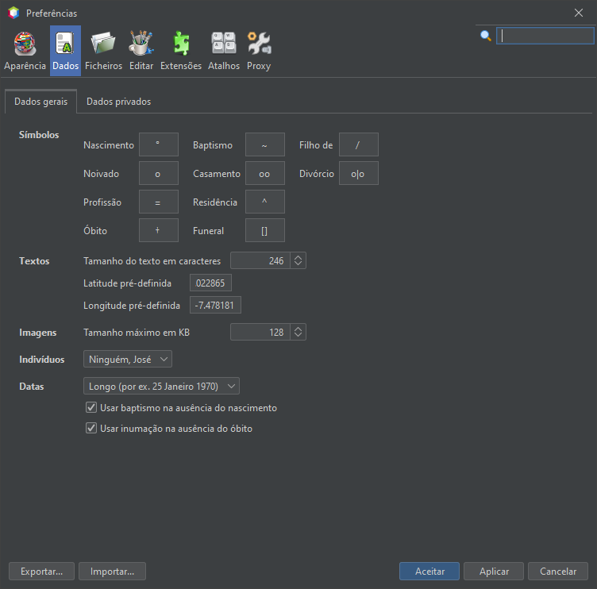Image resolution: width=597 pixels, height=589 pixels.
Task: Go to the Atalhos keyboard shortcuts section
Action: (x=223, y=51)
